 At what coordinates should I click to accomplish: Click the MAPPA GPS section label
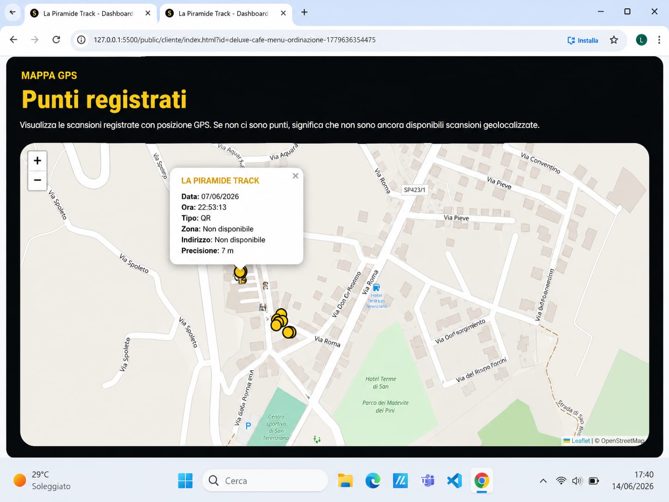point(49,75)
